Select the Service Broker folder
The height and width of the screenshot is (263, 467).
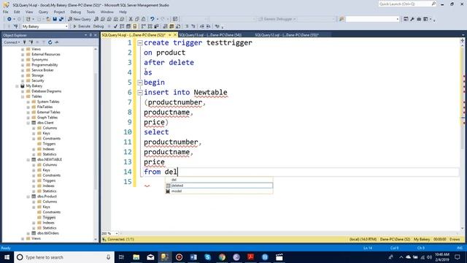[x=42, y=70]
